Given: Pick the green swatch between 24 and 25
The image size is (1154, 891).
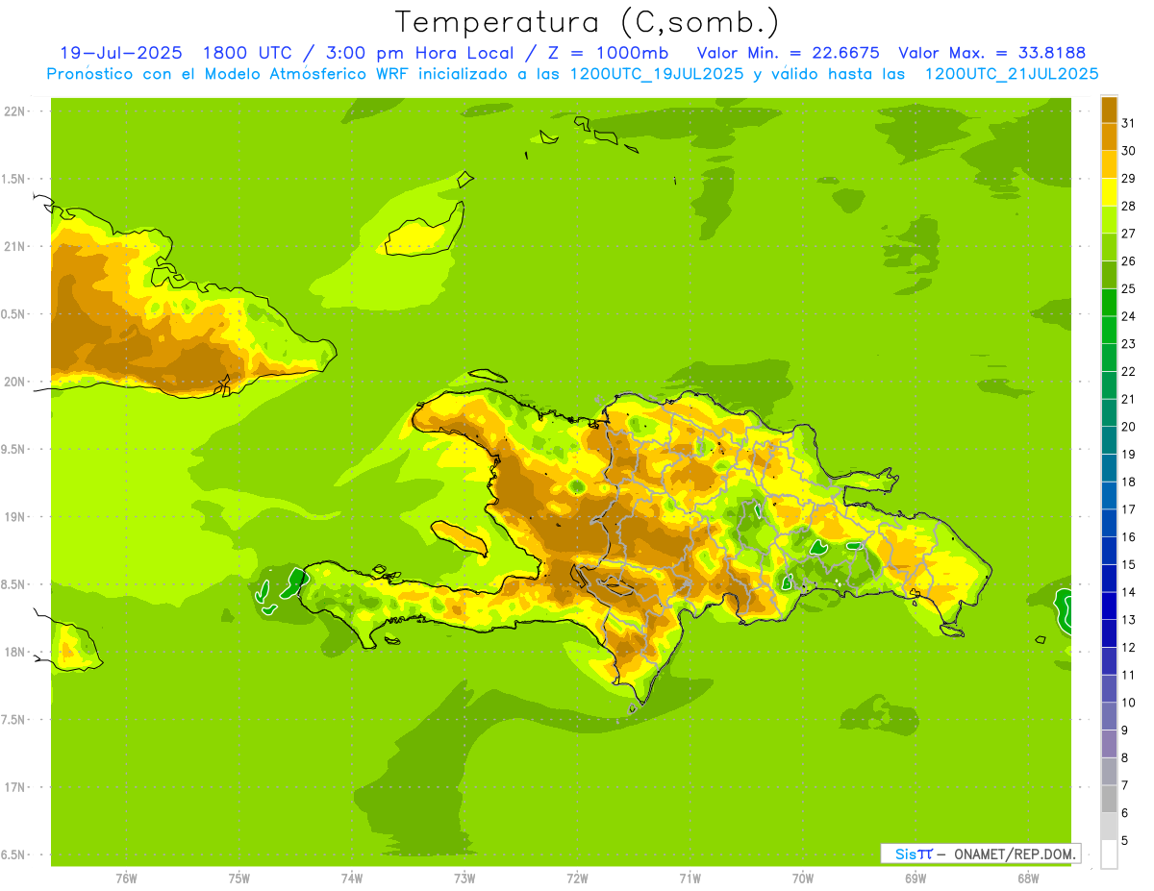Looking at the screenshot, I should pyautogui.click(x=1109, y=302).
